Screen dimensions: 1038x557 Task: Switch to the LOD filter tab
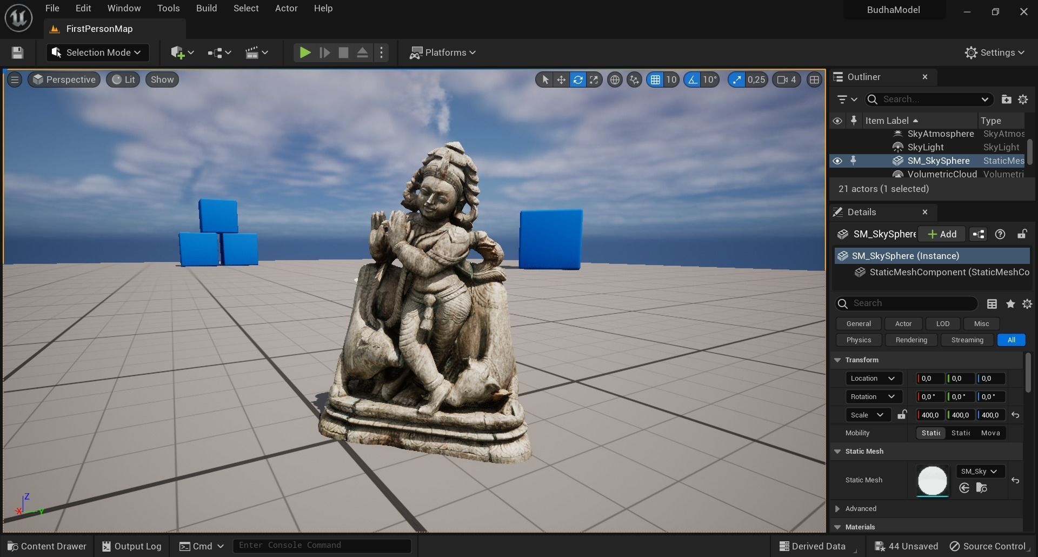[942, 323]
